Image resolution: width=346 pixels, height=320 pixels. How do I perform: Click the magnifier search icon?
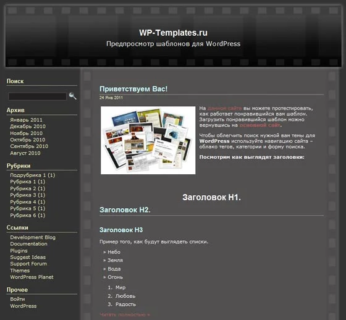[73, 96]
